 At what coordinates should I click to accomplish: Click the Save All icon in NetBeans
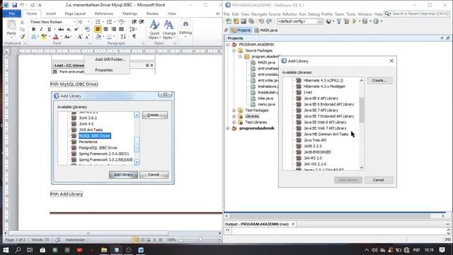pos(251,21)
